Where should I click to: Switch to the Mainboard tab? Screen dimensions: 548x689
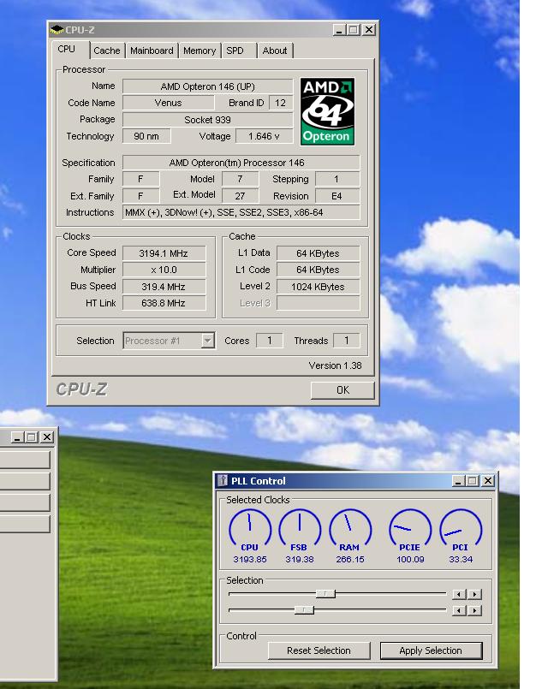[x=152, y=50]
